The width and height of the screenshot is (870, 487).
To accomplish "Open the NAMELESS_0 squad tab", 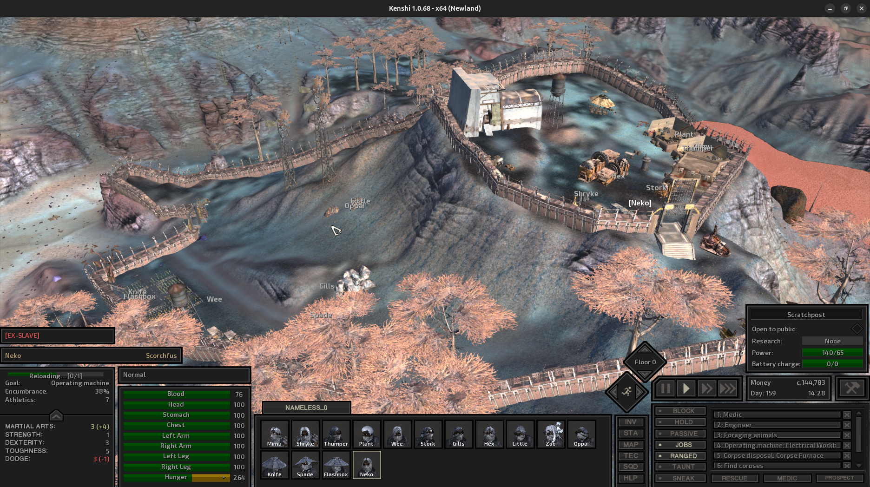I will pyautogui.click(x=306, y=408).
